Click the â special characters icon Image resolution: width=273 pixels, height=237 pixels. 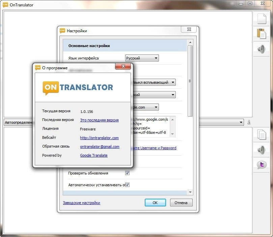(x=249, y=122)
